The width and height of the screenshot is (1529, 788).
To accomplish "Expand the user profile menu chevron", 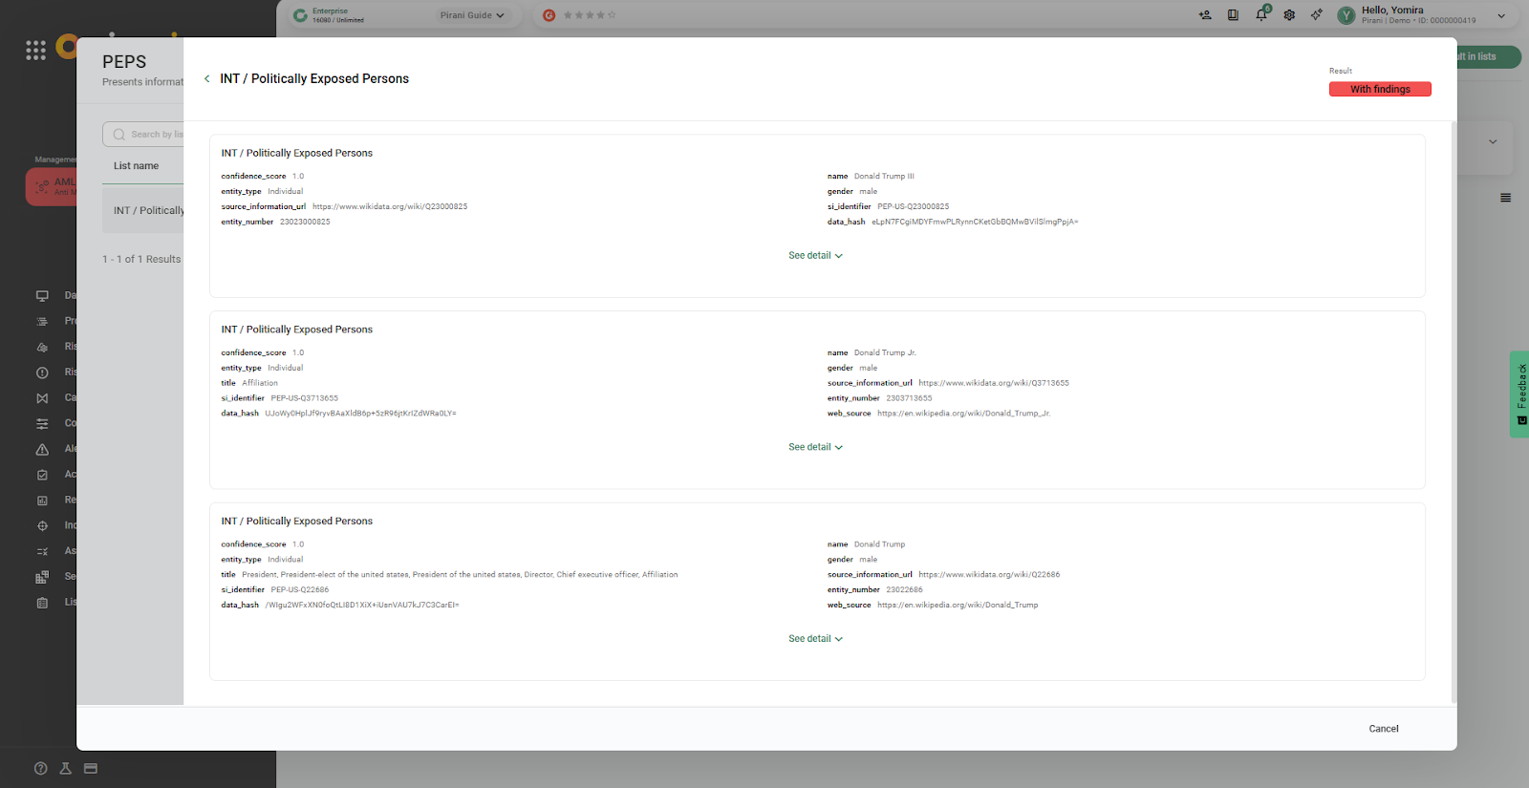I will 1501,15.
